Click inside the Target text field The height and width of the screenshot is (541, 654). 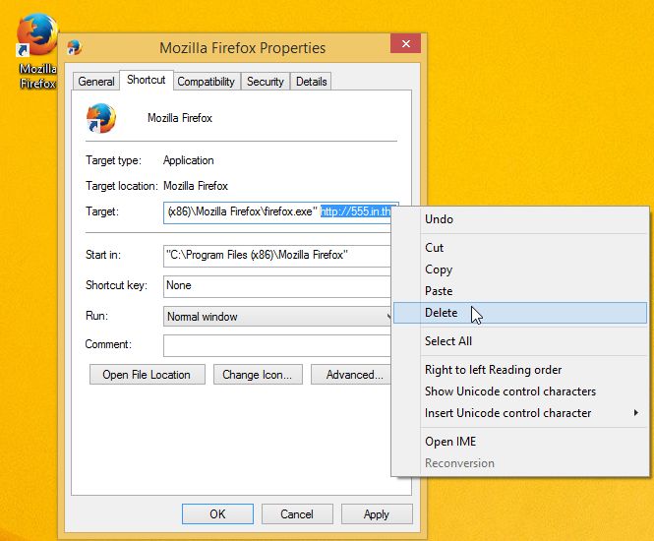(x=277, y=212)
